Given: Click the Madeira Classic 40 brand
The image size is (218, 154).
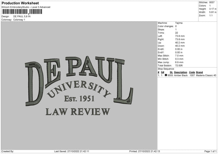Looking at the screenshot, I should pos(206,75).
